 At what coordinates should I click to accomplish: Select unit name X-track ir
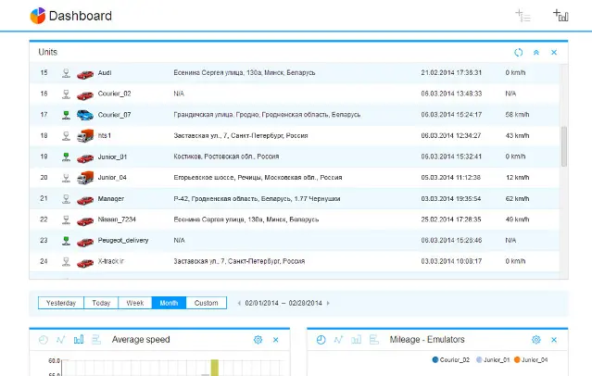tap(110, 261)
